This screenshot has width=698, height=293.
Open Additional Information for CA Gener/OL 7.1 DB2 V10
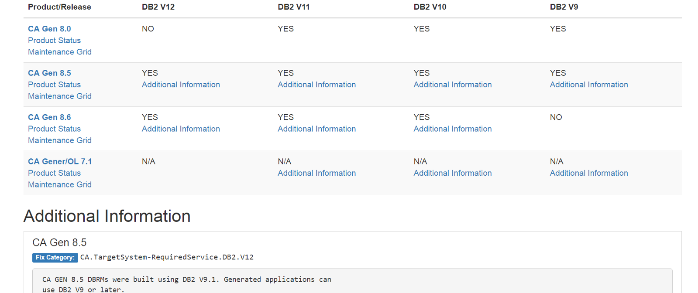point(453,173)
